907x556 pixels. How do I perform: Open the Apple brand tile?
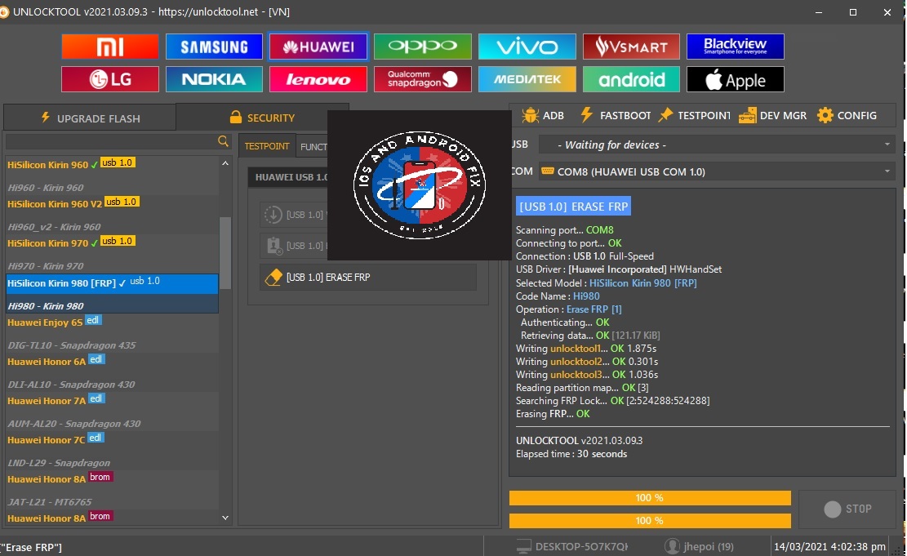[x=736, y=79]
